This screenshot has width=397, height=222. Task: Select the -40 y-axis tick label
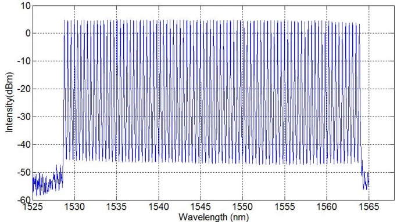(x=24, y=145)
